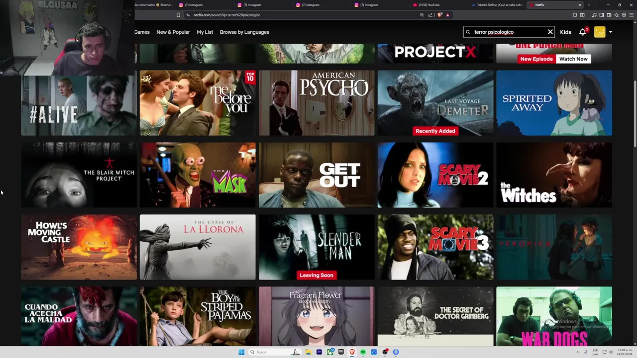
Task: Open the browser main menu icon
Action: pos(632,15)
